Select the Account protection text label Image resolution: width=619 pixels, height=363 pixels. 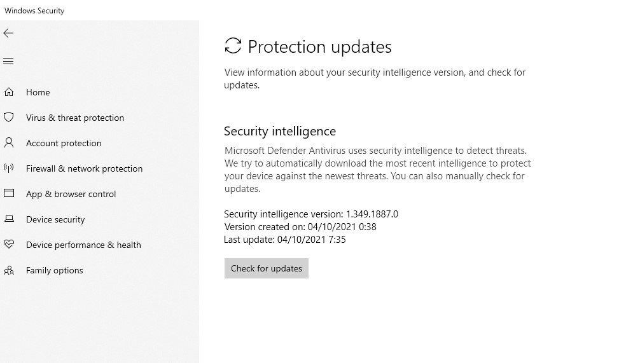(64, 143)
